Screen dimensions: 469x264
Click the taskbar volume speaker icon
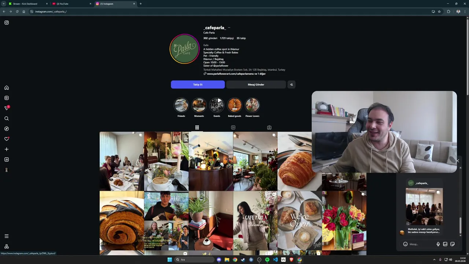[x=450, y=260]
